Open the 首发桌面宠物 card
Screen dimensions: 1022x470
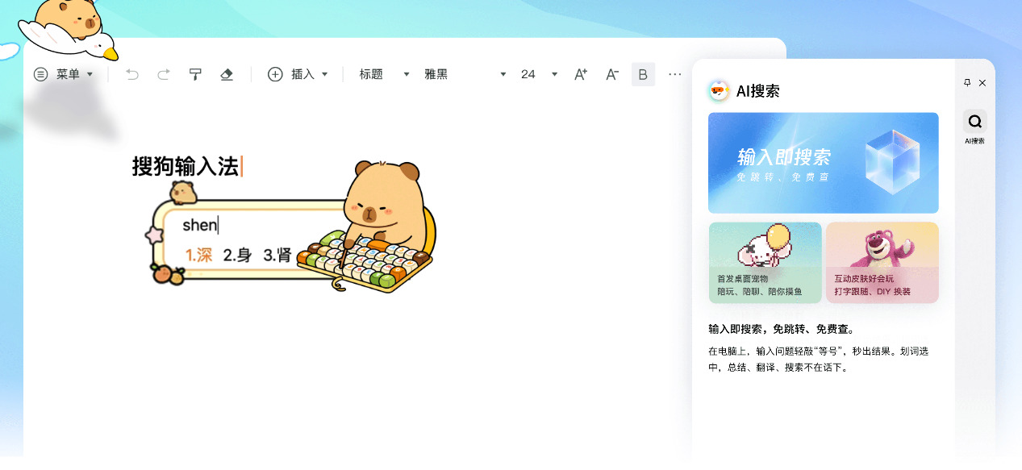pos(765,263)
